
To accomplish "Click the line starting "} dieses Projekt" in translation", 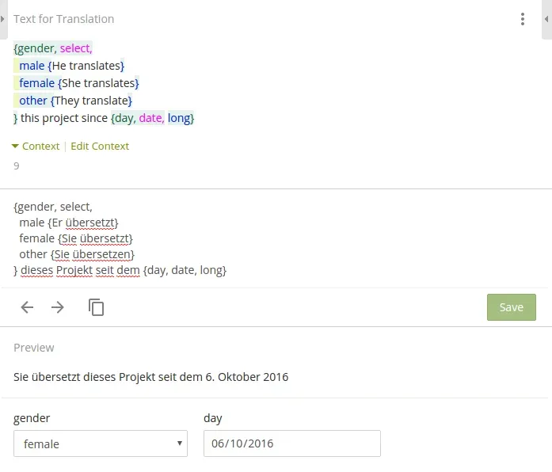I will click(x=120, y=270).
